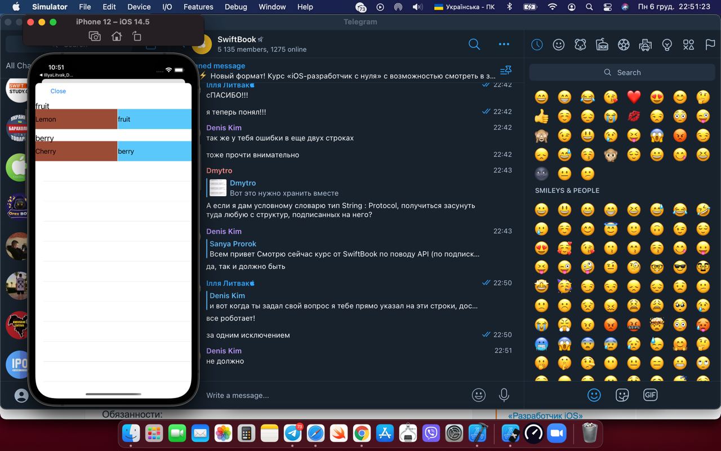721x451 pixels.
Task: Open the Debug menu
Action: tap(235, 7)
